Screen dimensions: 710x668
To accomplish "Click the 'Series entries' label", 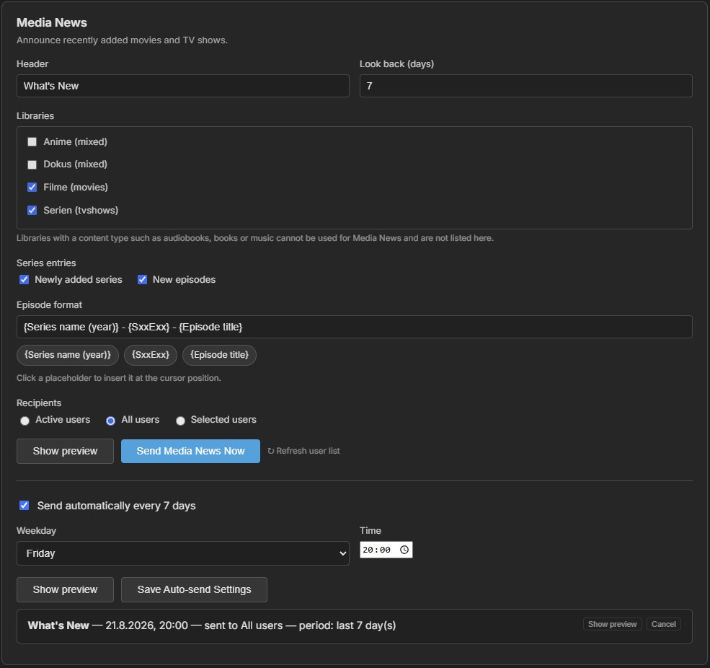I will [x=46, y=263].
